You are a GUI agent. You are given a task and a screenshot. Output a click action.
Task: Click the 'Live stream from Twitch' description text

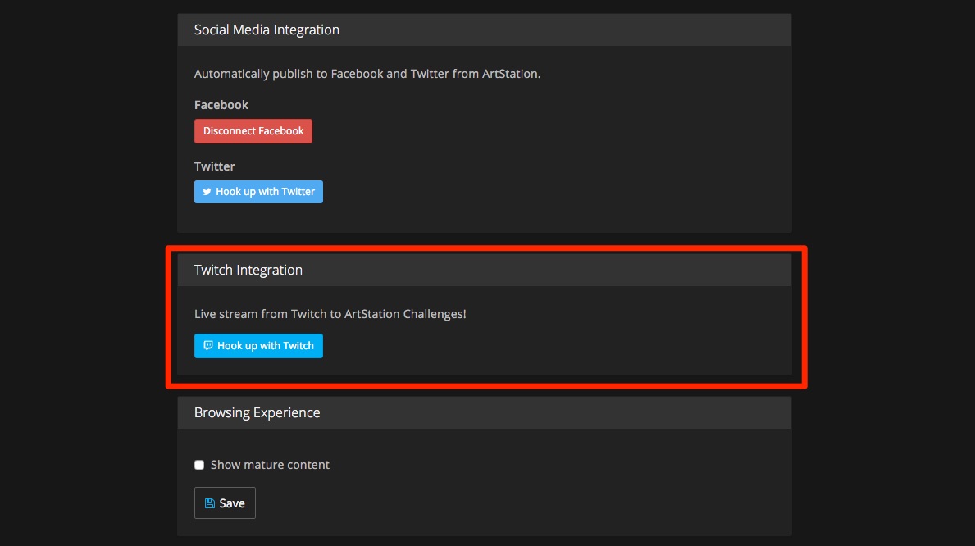pos(330,314)
